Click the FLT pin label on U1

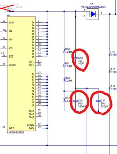click(11, 57)
